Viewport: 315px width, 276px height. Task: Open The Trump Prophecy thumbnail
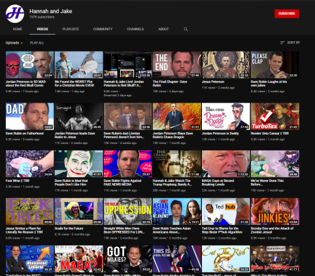point(176,164)
